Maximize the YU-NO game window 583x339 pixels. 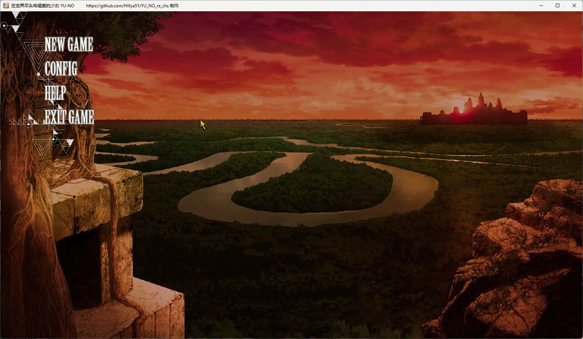557,5
